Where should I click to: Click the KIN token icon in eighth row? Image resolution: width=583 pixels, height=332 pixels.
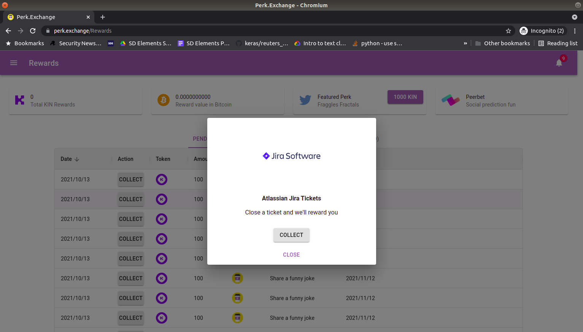pyautogui.click(x=162, y=318)
